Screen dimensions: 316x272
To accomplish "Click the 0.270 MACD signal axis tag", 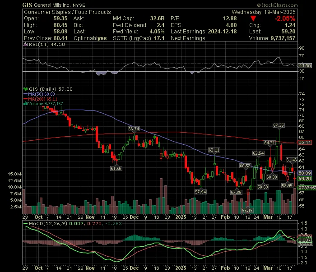I will click(305, 236).
